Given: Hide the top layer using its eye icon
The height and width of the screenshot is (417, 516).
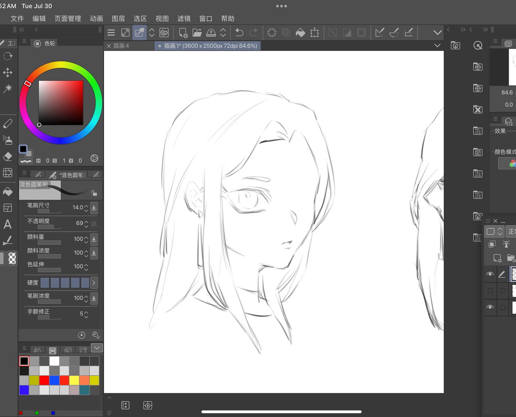Looking at the screenshot, I should pyautogui.click(x=491, y=273).
